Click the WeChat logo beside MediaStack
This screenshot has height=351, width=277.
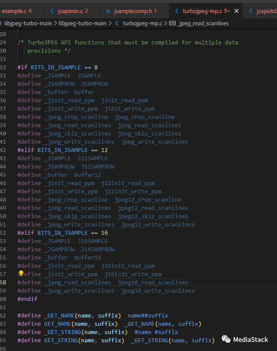coord(226,340)
